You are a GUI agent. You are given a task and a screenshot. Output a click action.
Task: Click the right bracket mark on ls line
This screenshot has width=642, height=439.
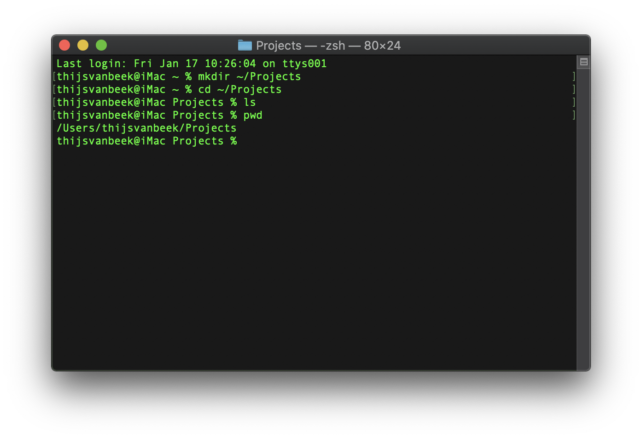tap(573, 102)
